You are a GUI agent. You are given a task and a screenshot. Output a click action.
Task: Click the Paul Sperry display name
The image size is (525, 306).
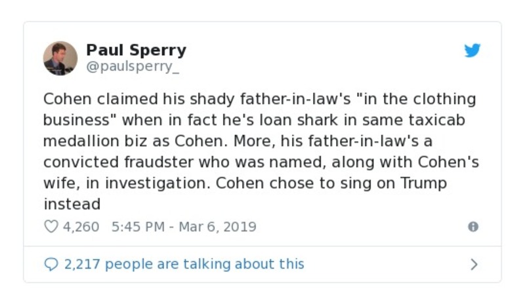pyautogui.click(x=136, y=50)
